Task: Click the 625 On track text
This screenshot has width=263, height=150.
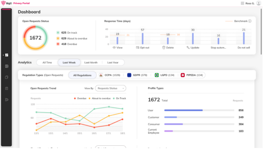Action: [69, 32]
